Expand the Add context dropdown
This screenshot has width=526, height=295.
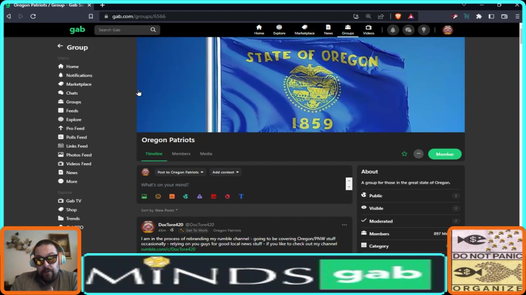pyautogui.click(x=225, y=172)
